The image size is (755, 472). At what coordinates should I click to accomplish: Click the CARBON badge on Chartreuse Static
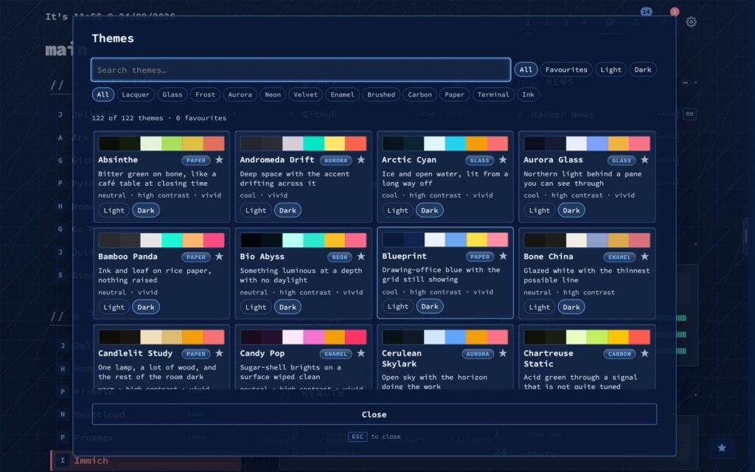click(619, 354)
